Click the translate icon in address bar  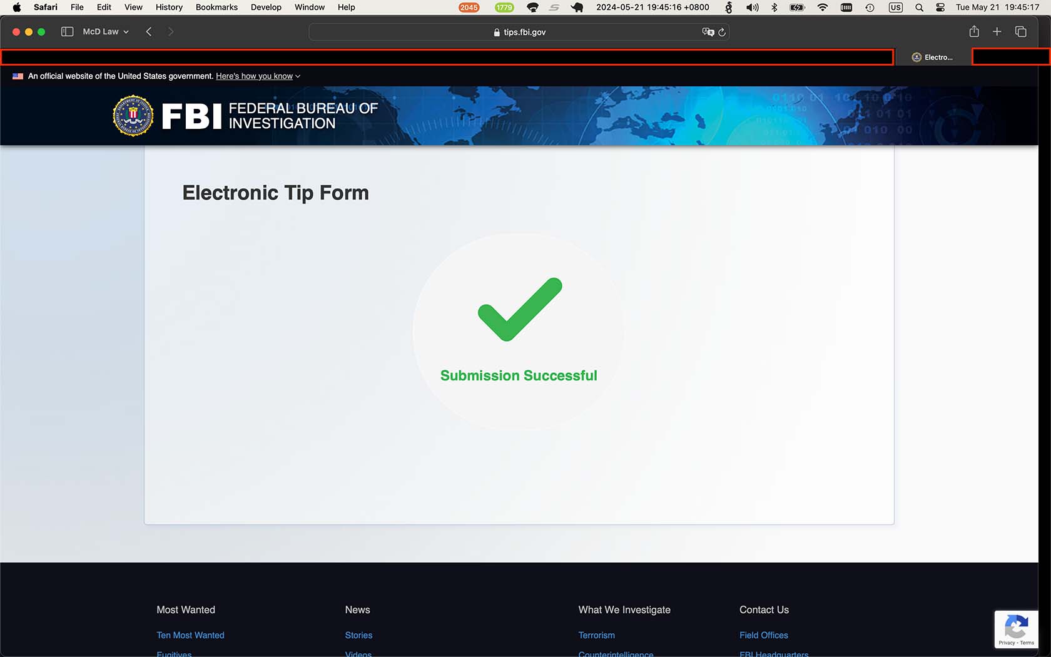(708, 32)
